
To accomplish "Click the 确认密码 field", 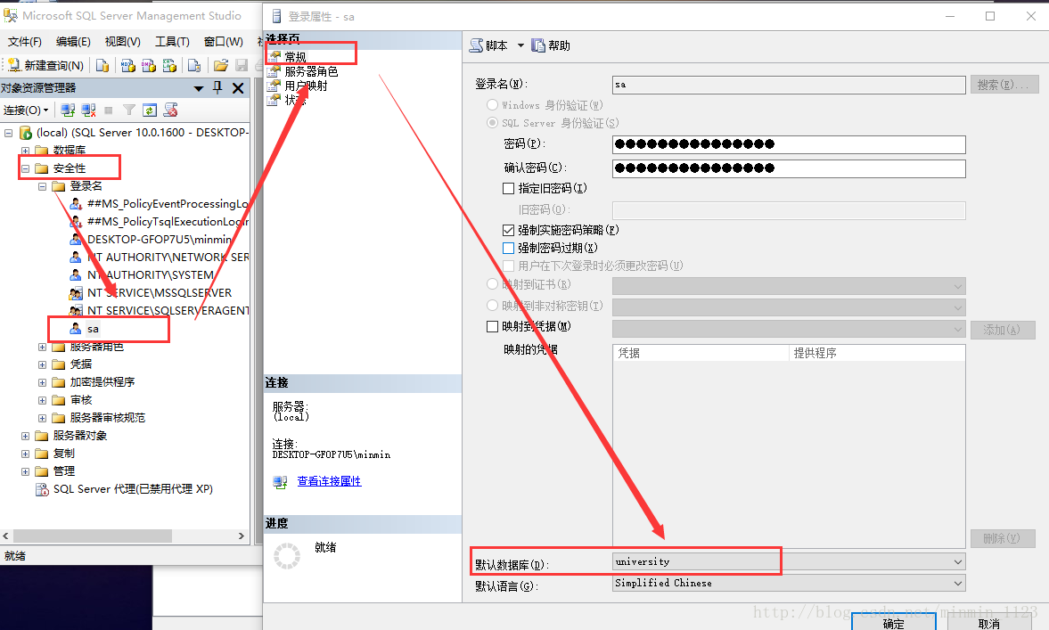I will pos(789,168).
